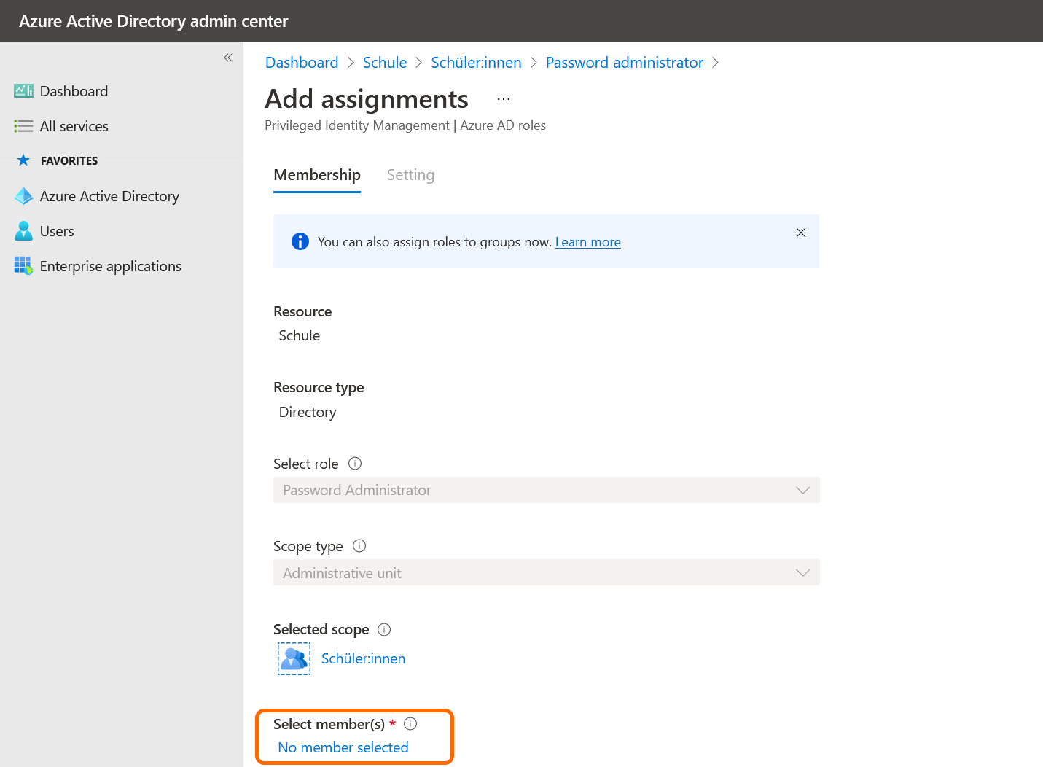Click the Schüler:innen administrative unit icon
The image size is (1043, 767).
294,658
